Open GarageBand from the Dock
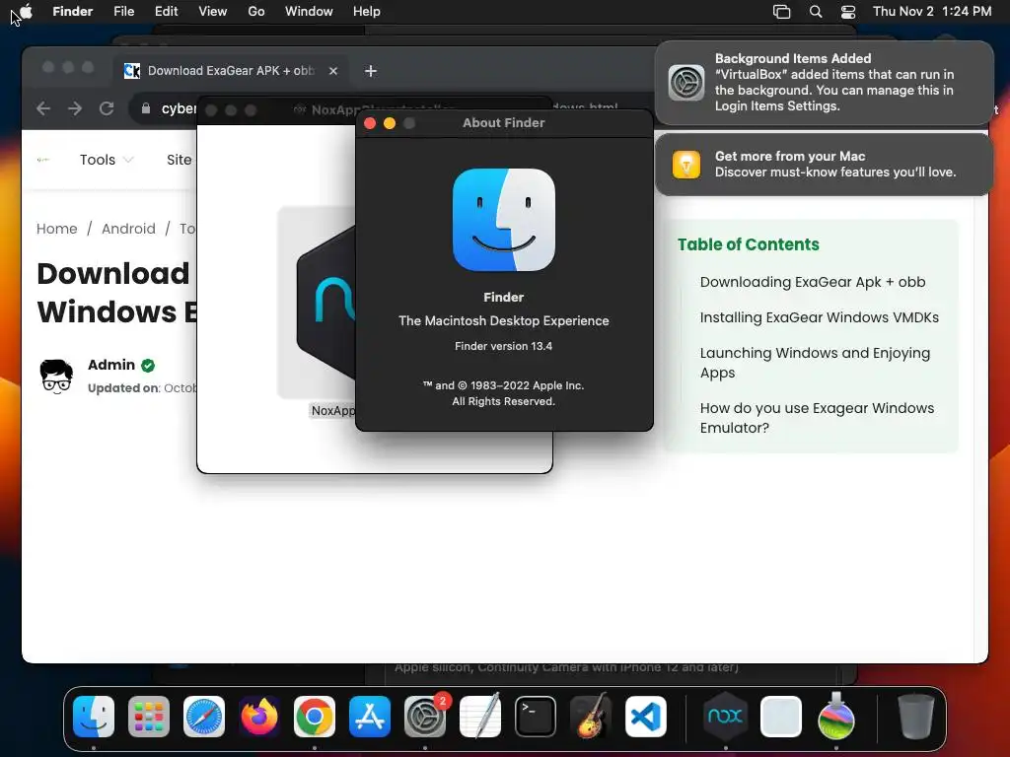 click(591, 717)
